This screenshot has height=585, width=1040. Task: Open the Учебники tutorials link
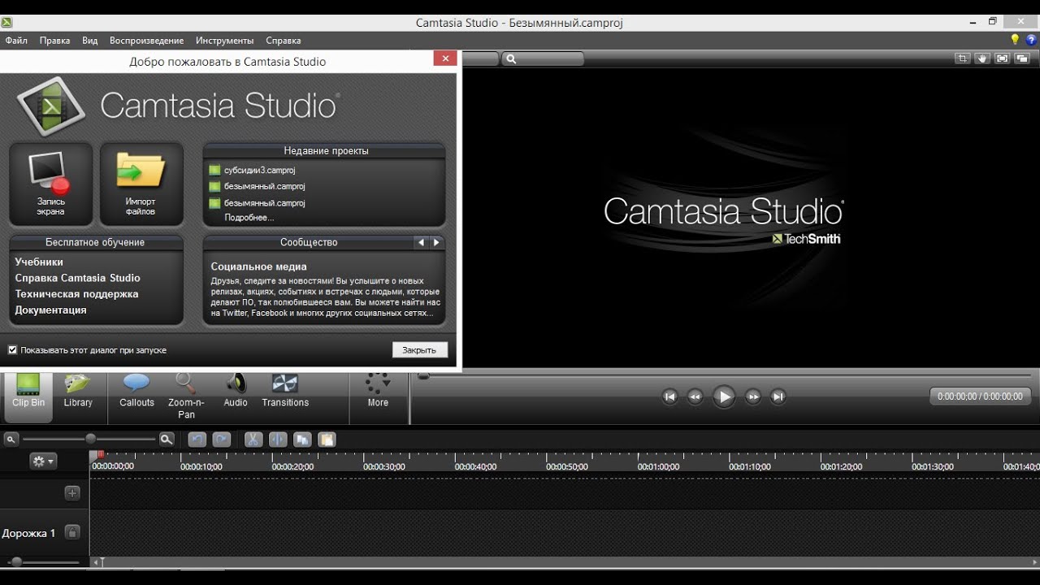(39, 262)
